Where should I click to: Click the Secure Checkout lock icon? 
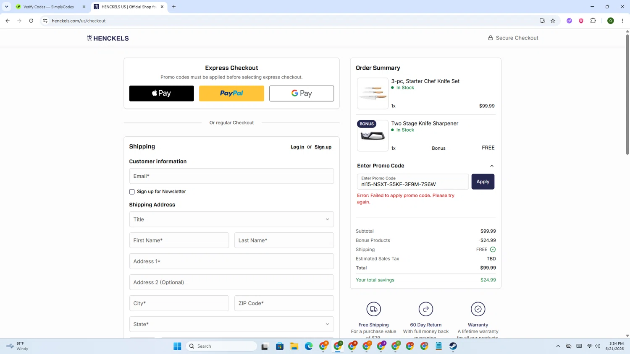[490, 38]
